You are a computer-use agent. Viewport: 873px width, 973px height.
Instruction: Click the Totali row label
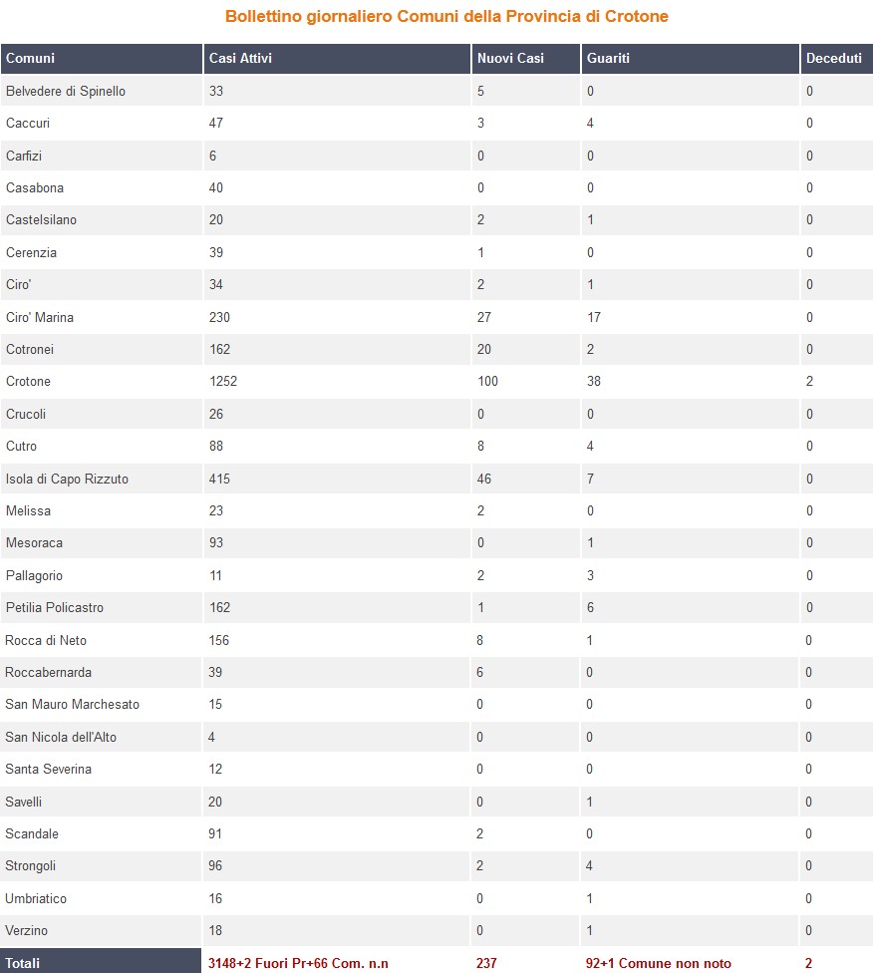click(x=23, y=964)
